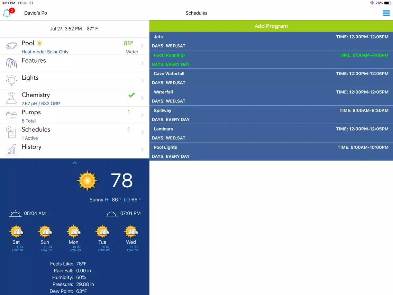Tap 'Jul 27, 3:52 PM' timestamp
The image size is (393, 295).
click(x=66, y=29)
